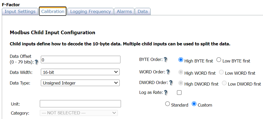Open the Data tab
The image size is (263, 119).
[x=143, y=11]
